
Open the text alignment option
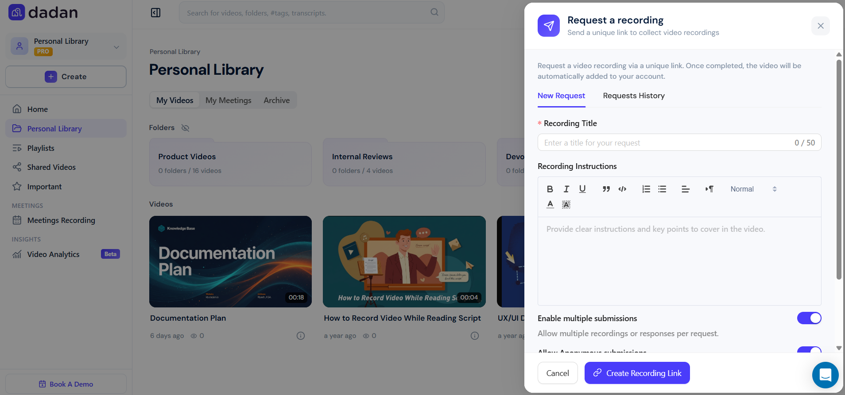click(686, 189)
